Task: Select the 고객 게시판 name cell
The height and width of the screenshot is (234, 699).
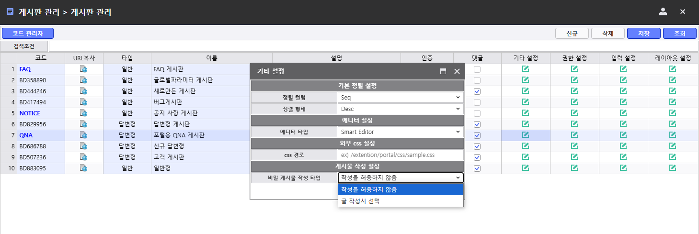Action: (x=201, y=157)
